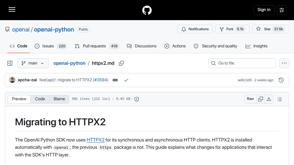Image resolution: width=294 pixels, height=165 pixels.
Task: Click the 301 lines file info text
Action: [101, 99]
